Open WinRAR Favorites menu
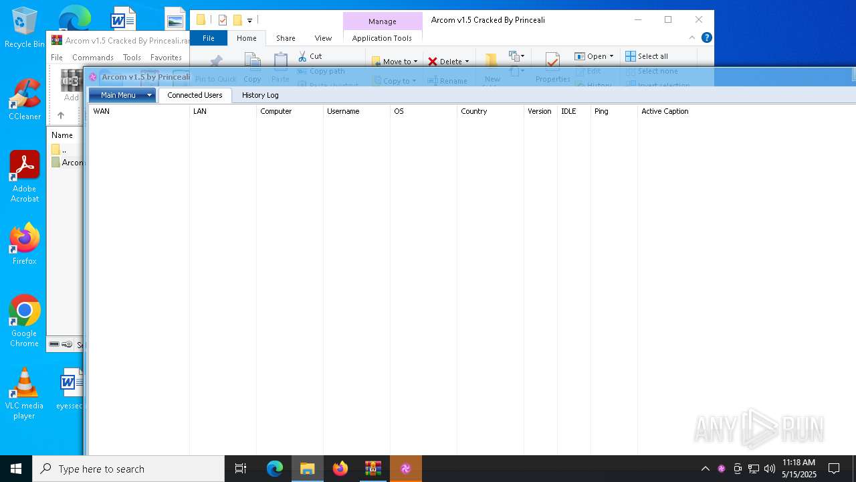856x482 pixels. pyautogui.click(x=166, y=58)
